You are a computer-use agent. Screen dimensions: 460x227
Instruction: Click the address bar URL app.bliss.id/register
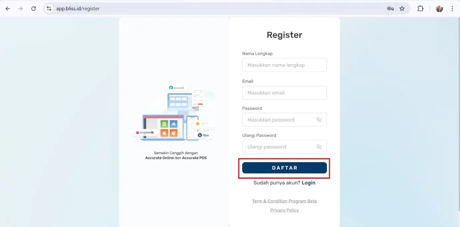(78, 9)
